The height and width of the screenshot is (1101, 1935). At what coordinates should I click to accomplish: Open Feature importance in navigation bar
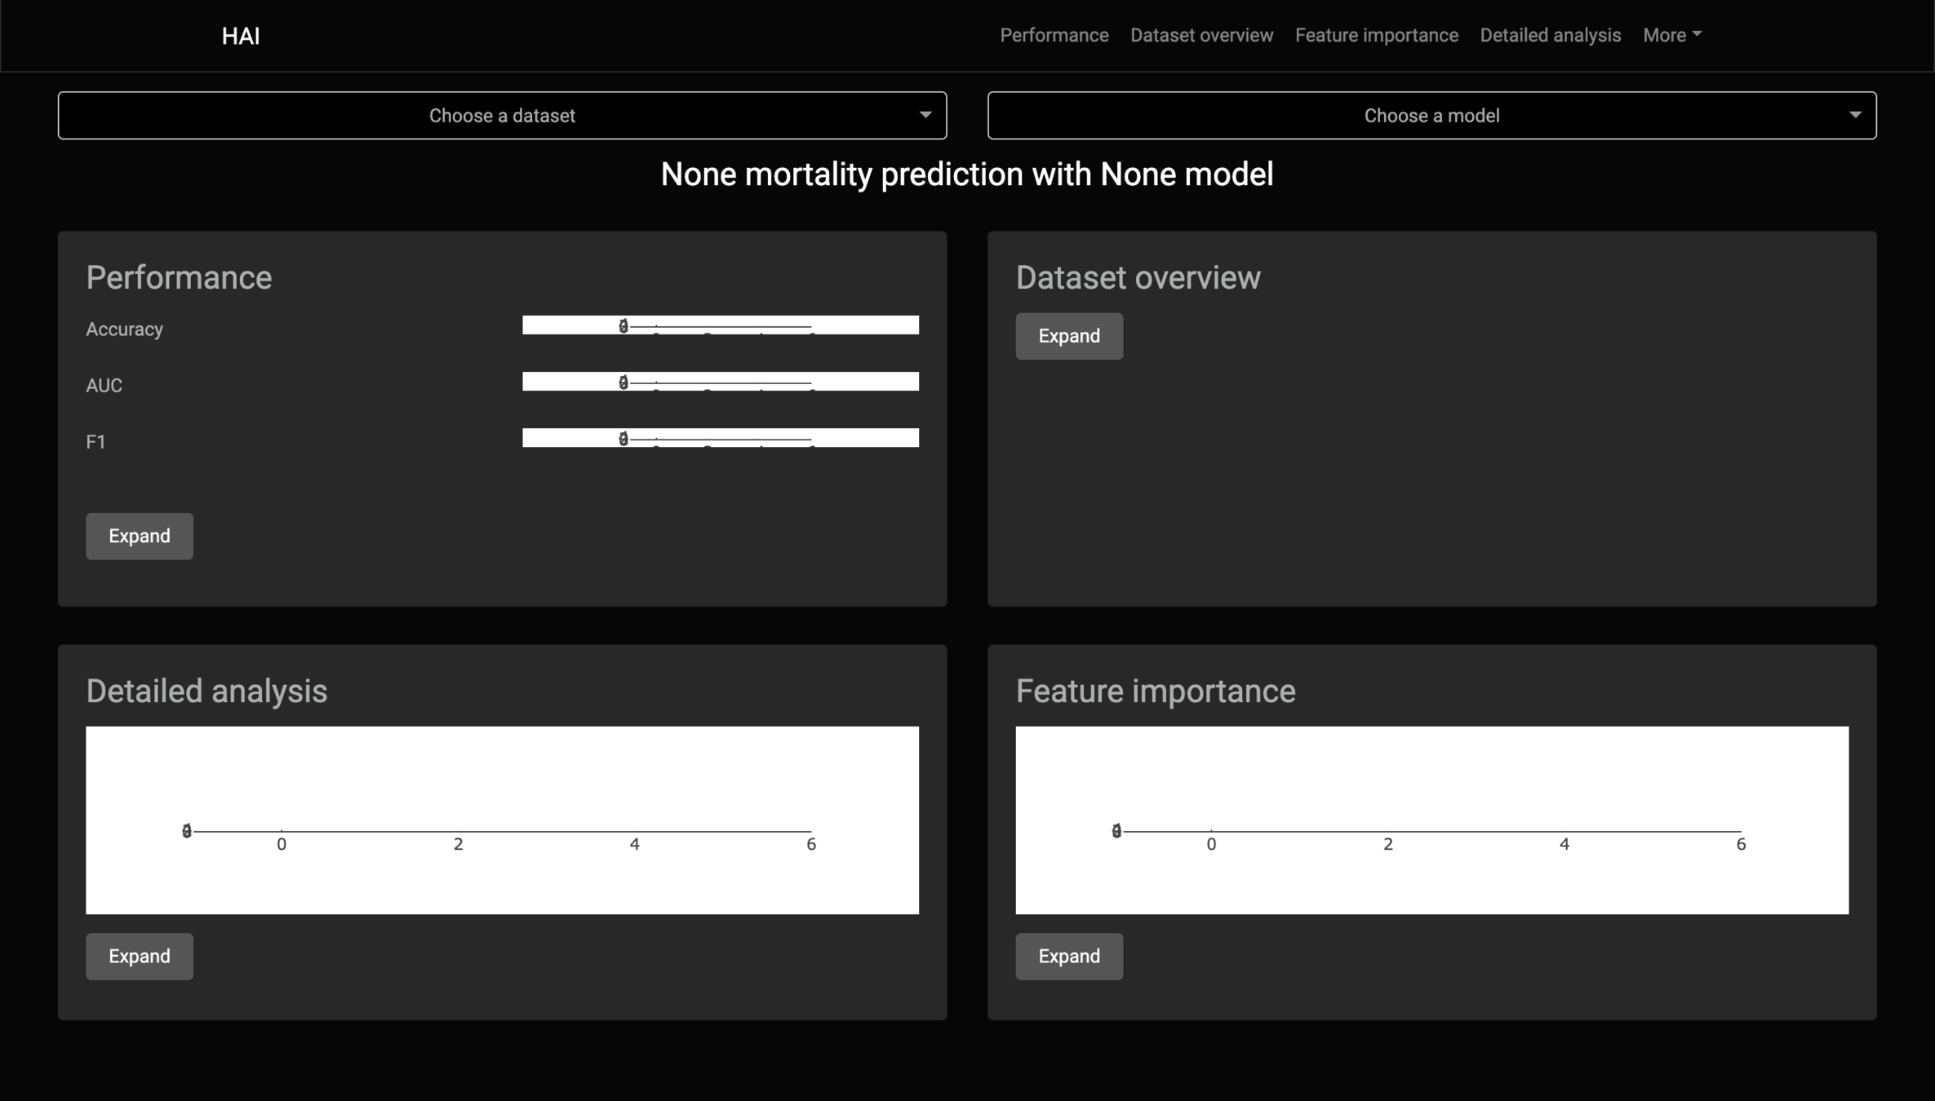(1376, 35)
